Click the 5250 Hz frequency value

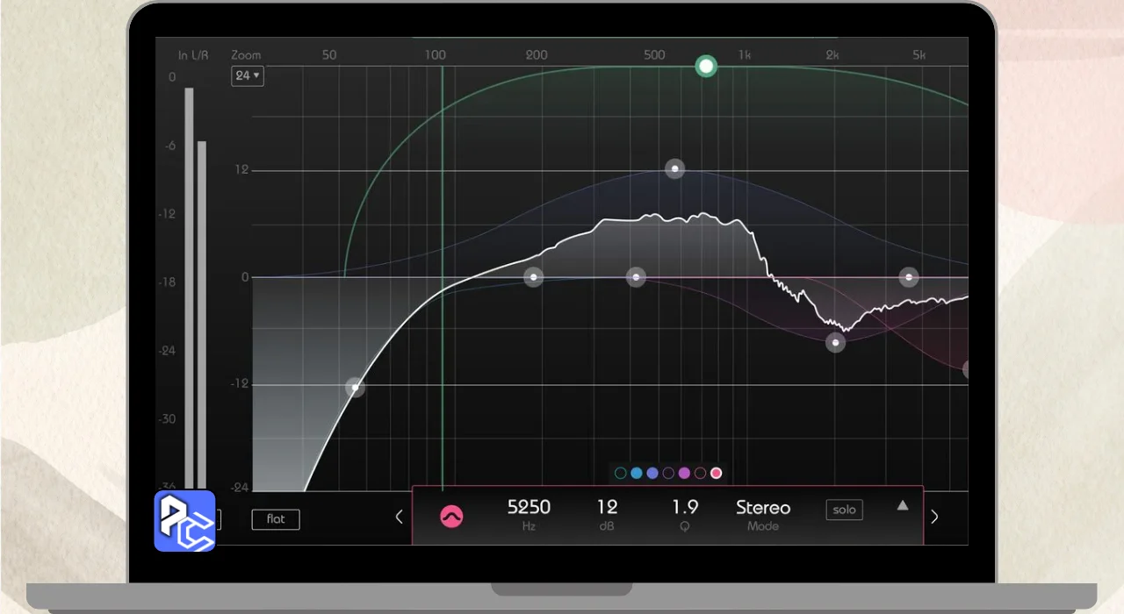[x=530, y=507]
